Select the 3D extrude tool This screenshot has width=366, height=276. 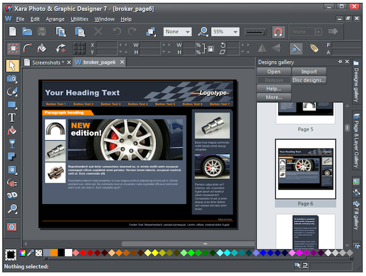click(x=12, y=196)
